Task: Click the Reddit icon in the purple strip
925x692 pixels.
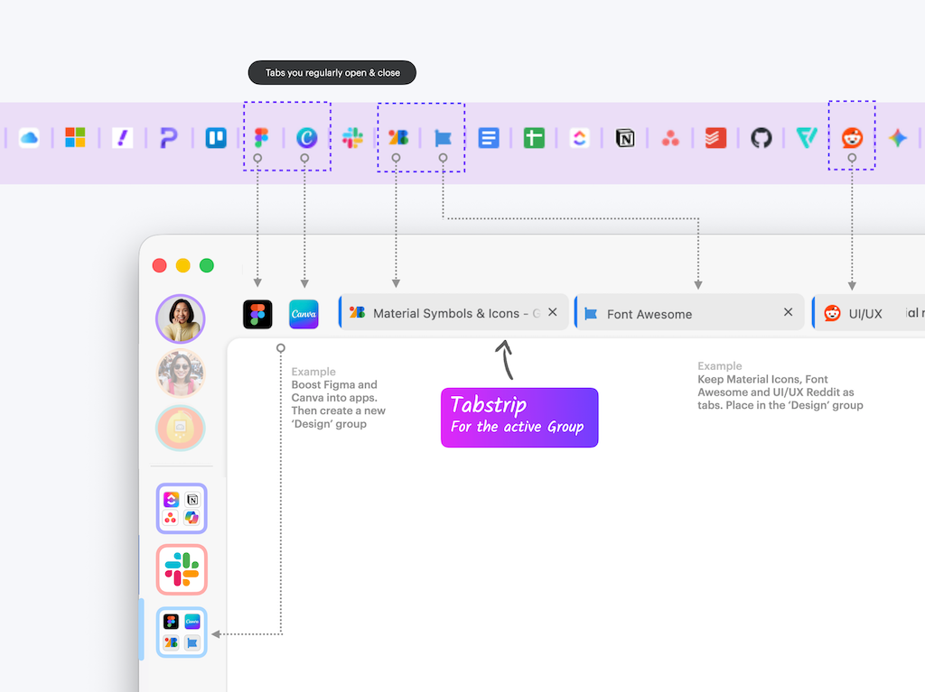Action: [x=852, y=138]
